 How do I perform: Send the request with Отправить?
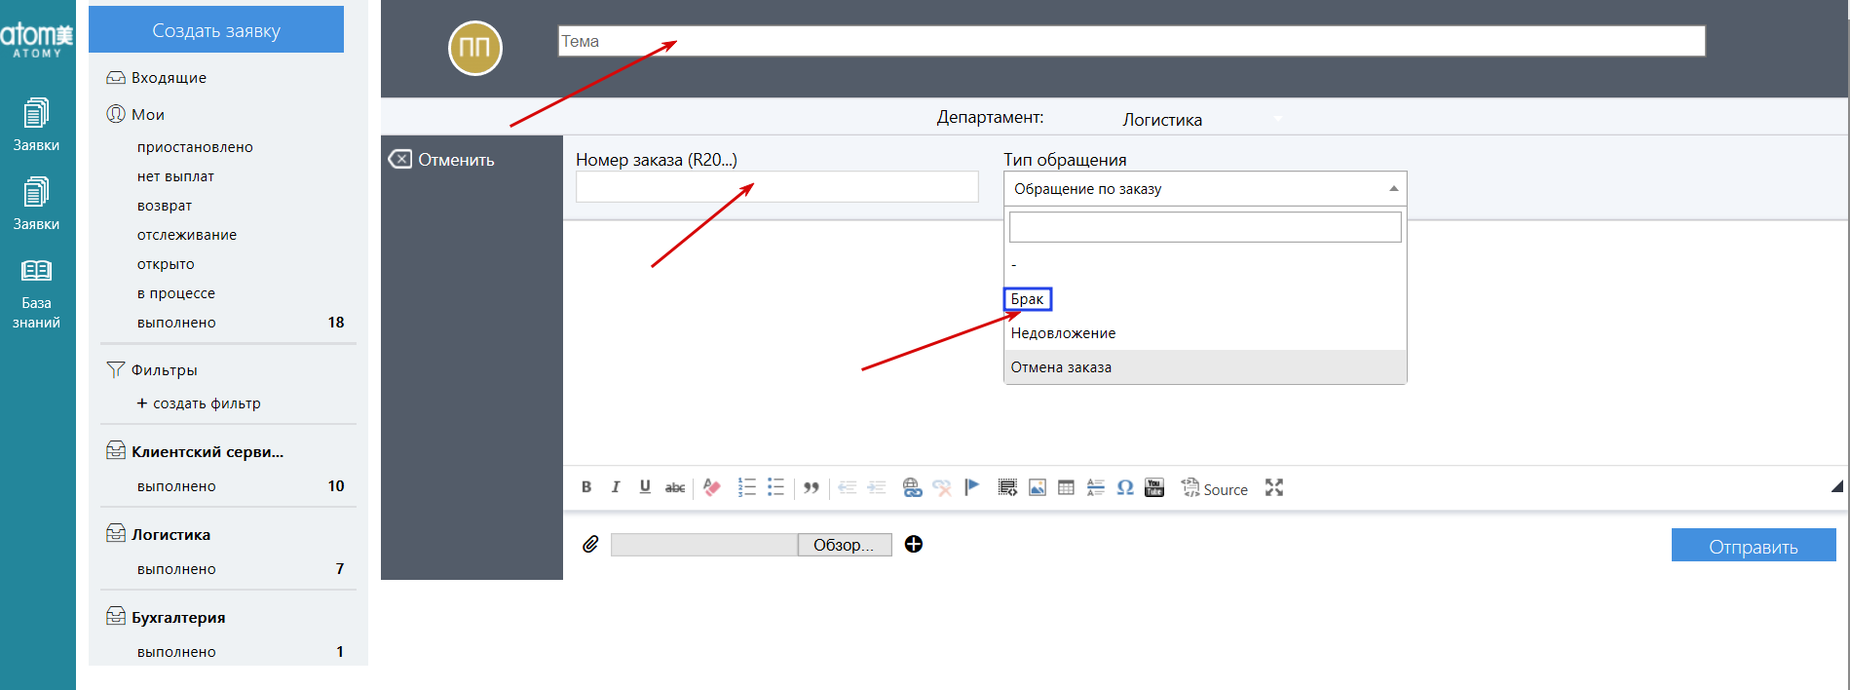(x=1754, y=546)
